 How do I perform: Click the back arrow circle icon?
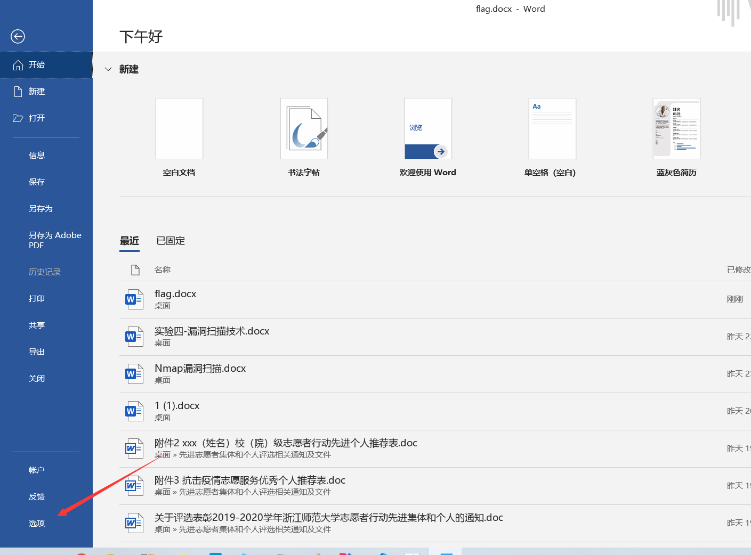(x=18, y=36)
